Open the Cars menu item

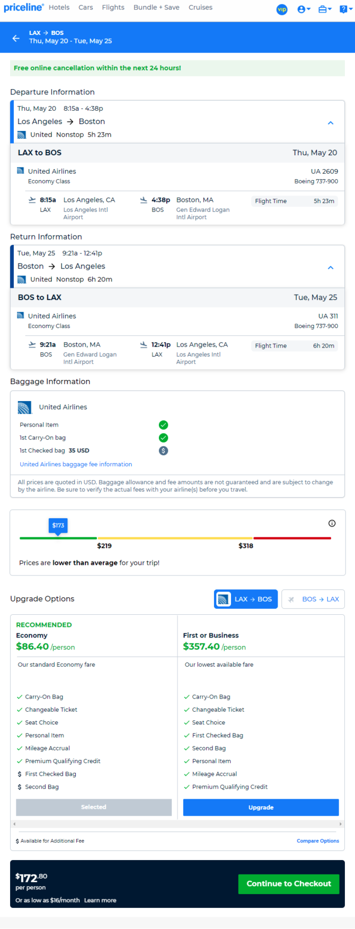coord(86,7)
